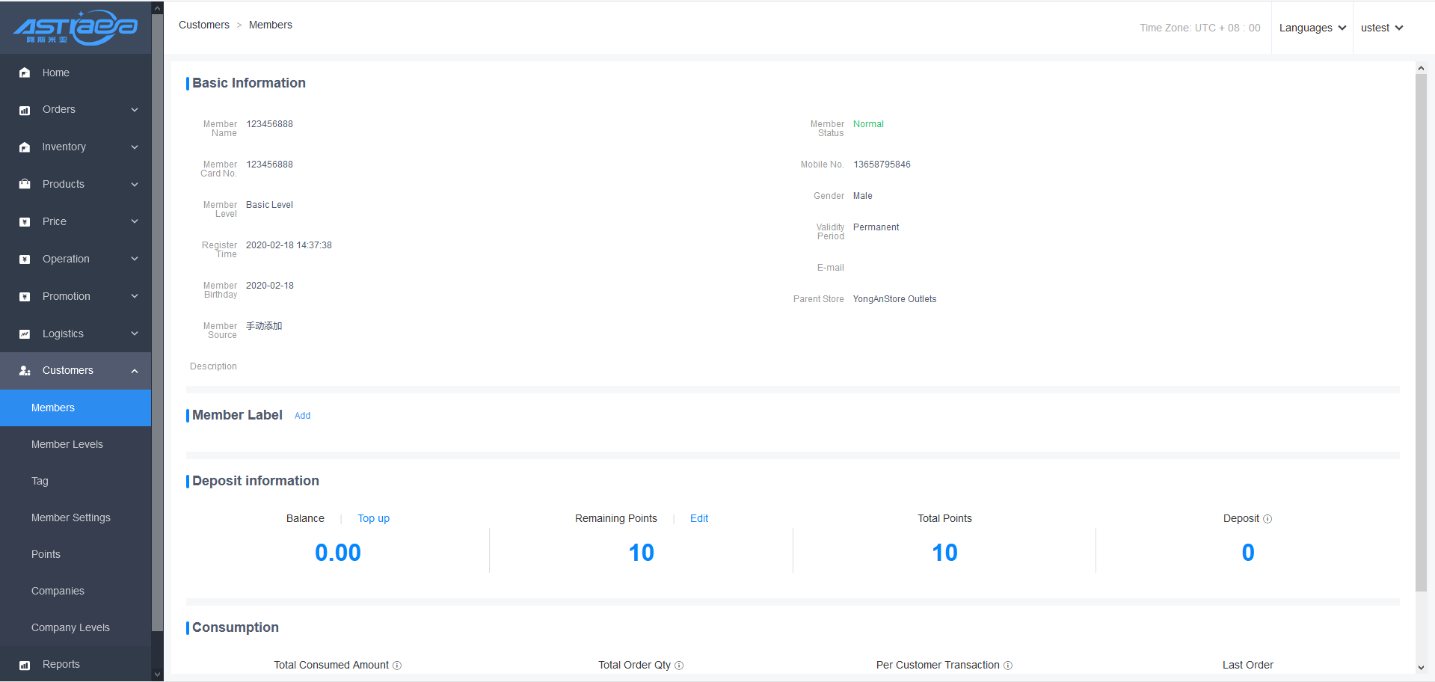Click info icon beside Total Consumed Amount
Viewport: 1435px width, 682px height.
[397, 666]
